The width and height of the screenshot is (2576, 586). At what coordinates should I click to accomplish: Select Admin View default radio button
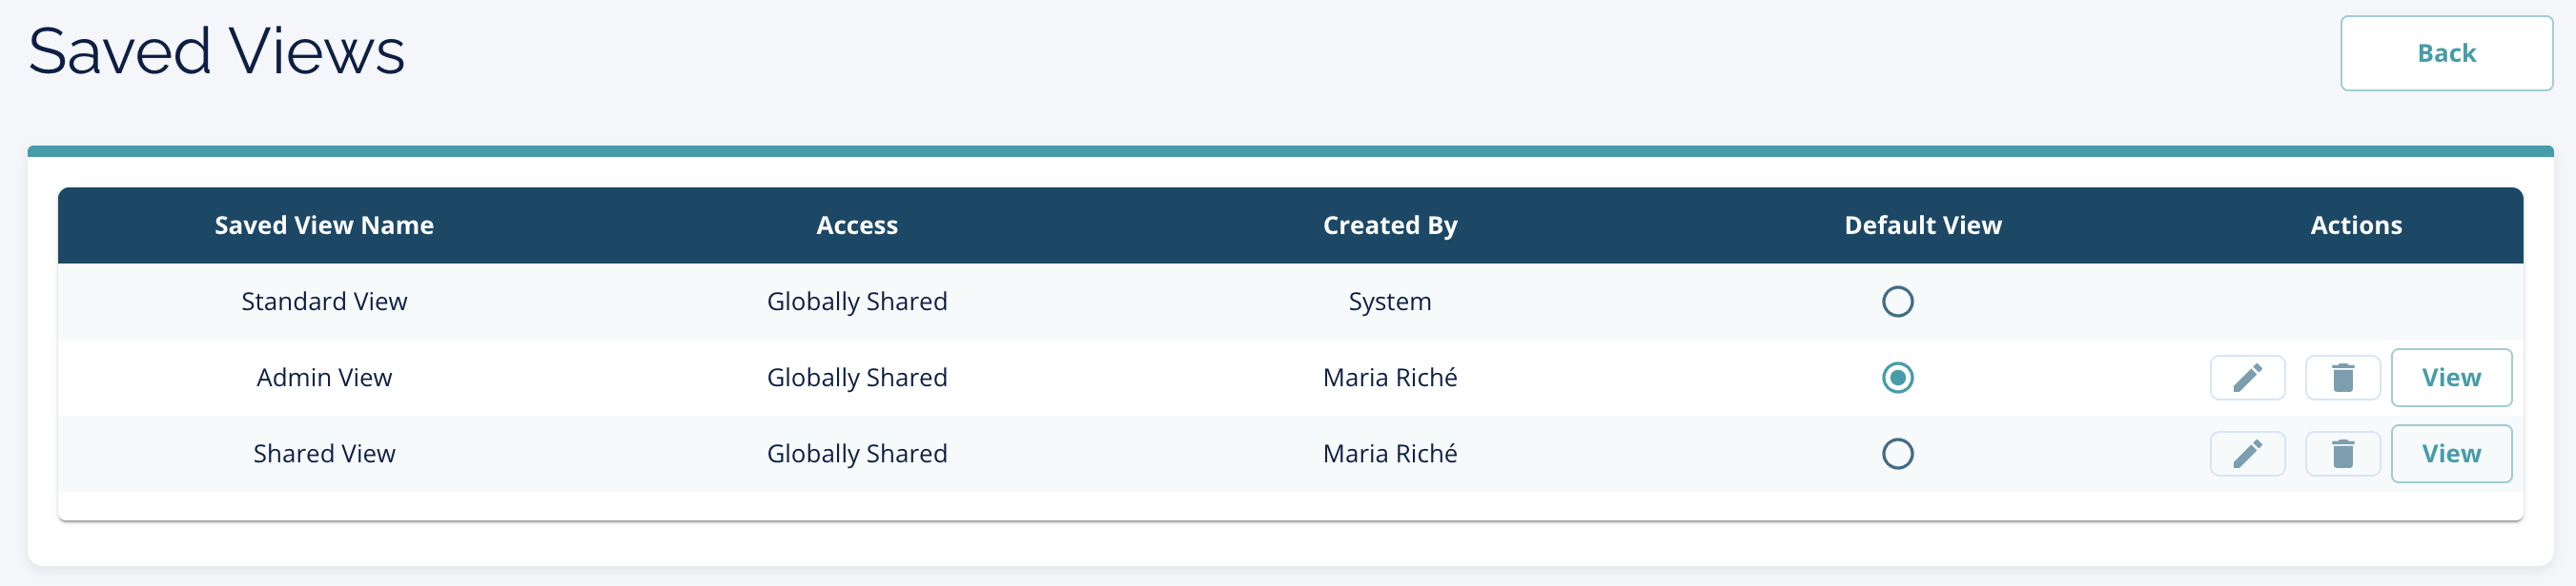pos(1897,379)
